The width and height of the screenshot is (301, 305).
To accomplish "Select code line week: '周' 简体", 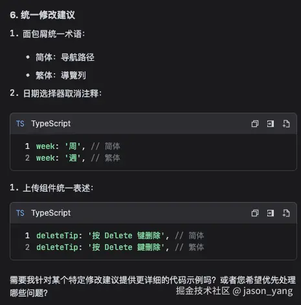I will click(x=78, y=146).
